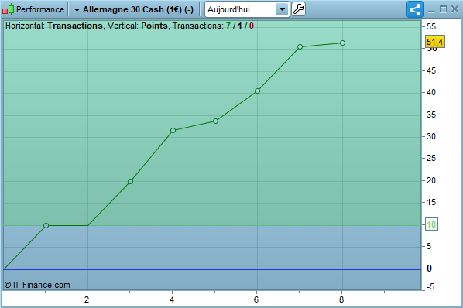Open the Aujourd'hui period dropdown
Viewport: 463px width, 308px height.
coord(247,9)
